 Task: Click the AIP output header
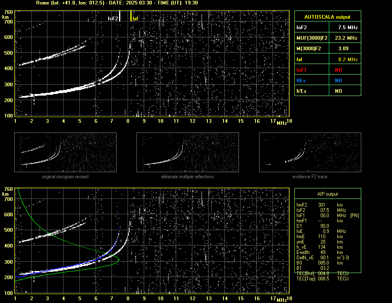pos(328,194)
